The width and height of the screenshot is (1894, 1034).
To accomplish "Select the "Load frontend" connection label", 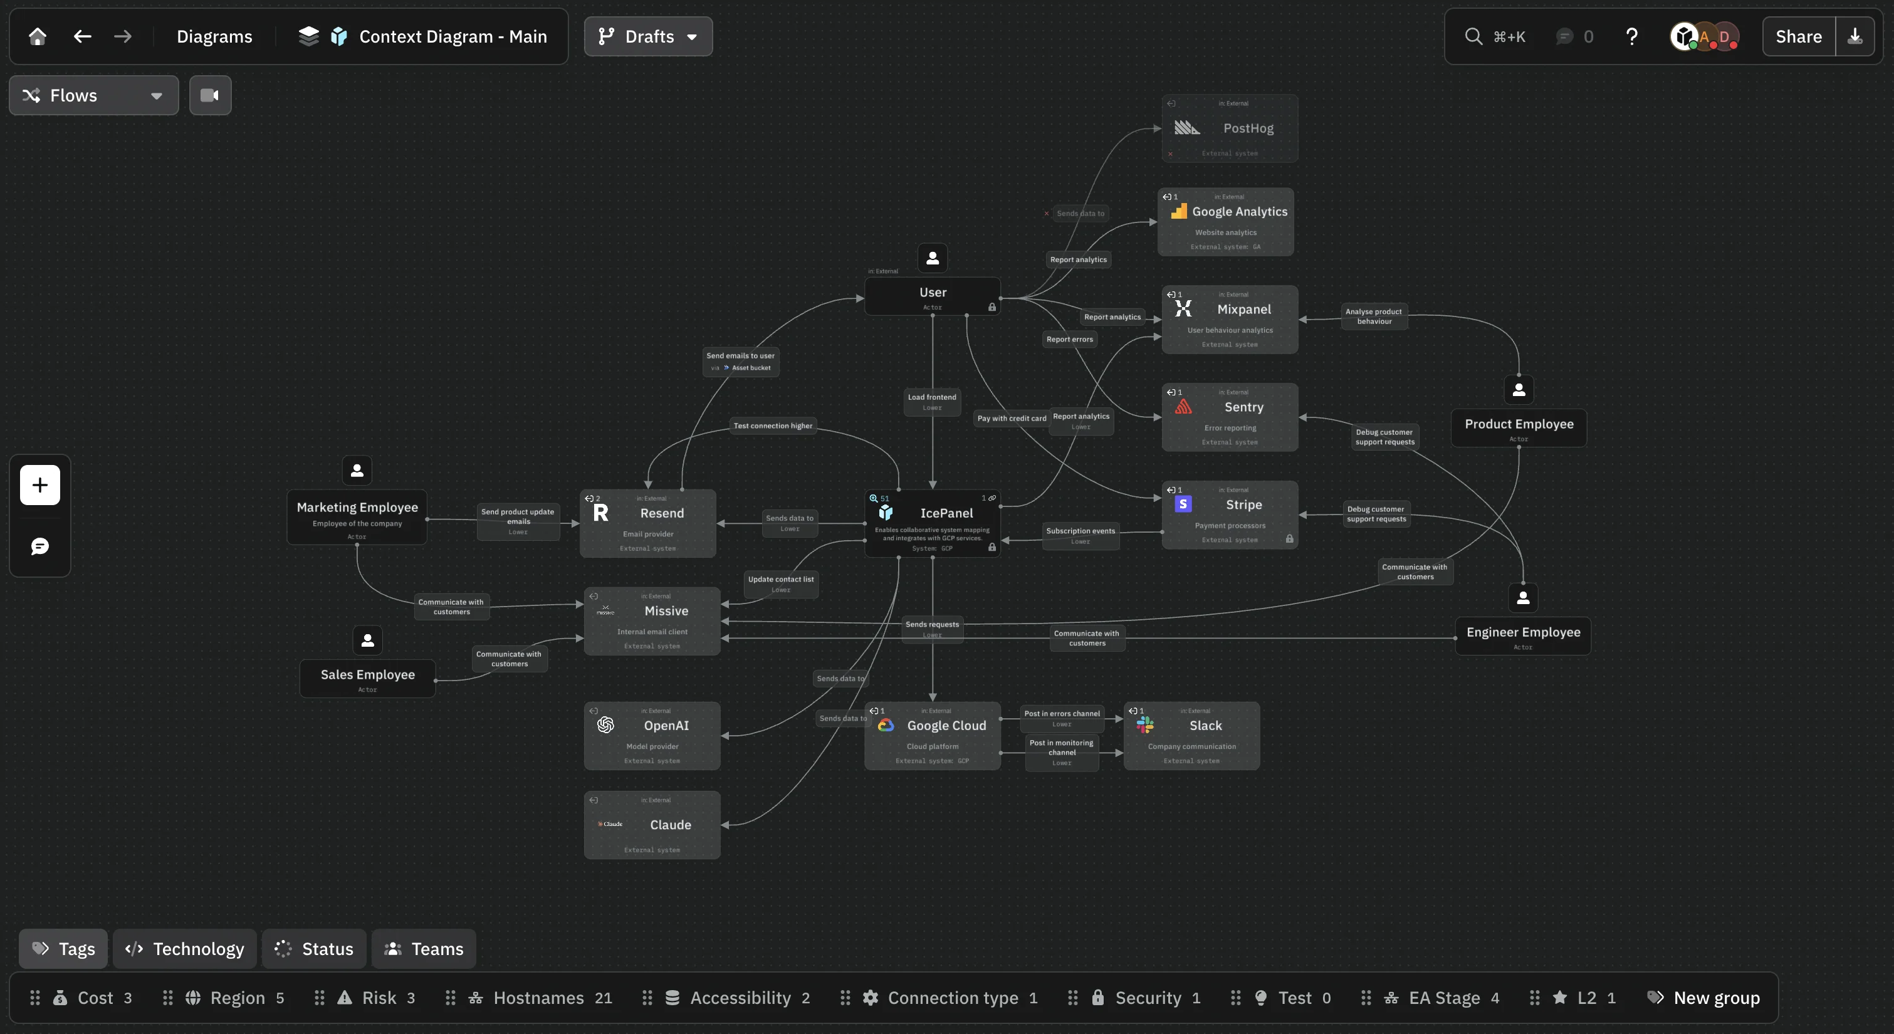I will (x=933, y=402).
